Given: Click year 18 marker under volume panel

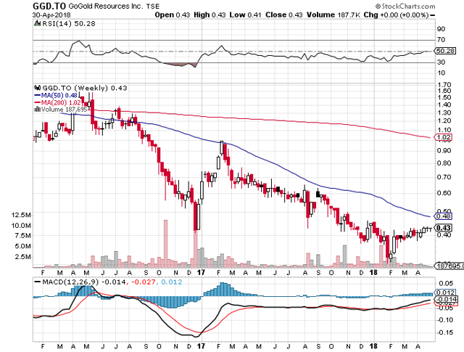Looking at the screenshot, I should pos(374,272).
